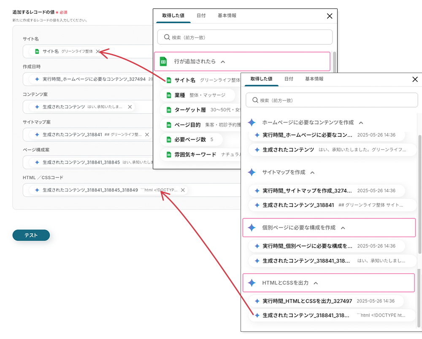Select 生成されたコンテンツ html DOCTYPE value in front panel
This screenshot has width=422, height=339.
click(332, 315)
